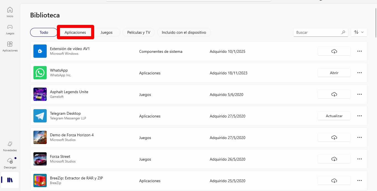Screen dimensions: 377x191
Task: Filter library by Juegos
Action: tap(107, 32)
